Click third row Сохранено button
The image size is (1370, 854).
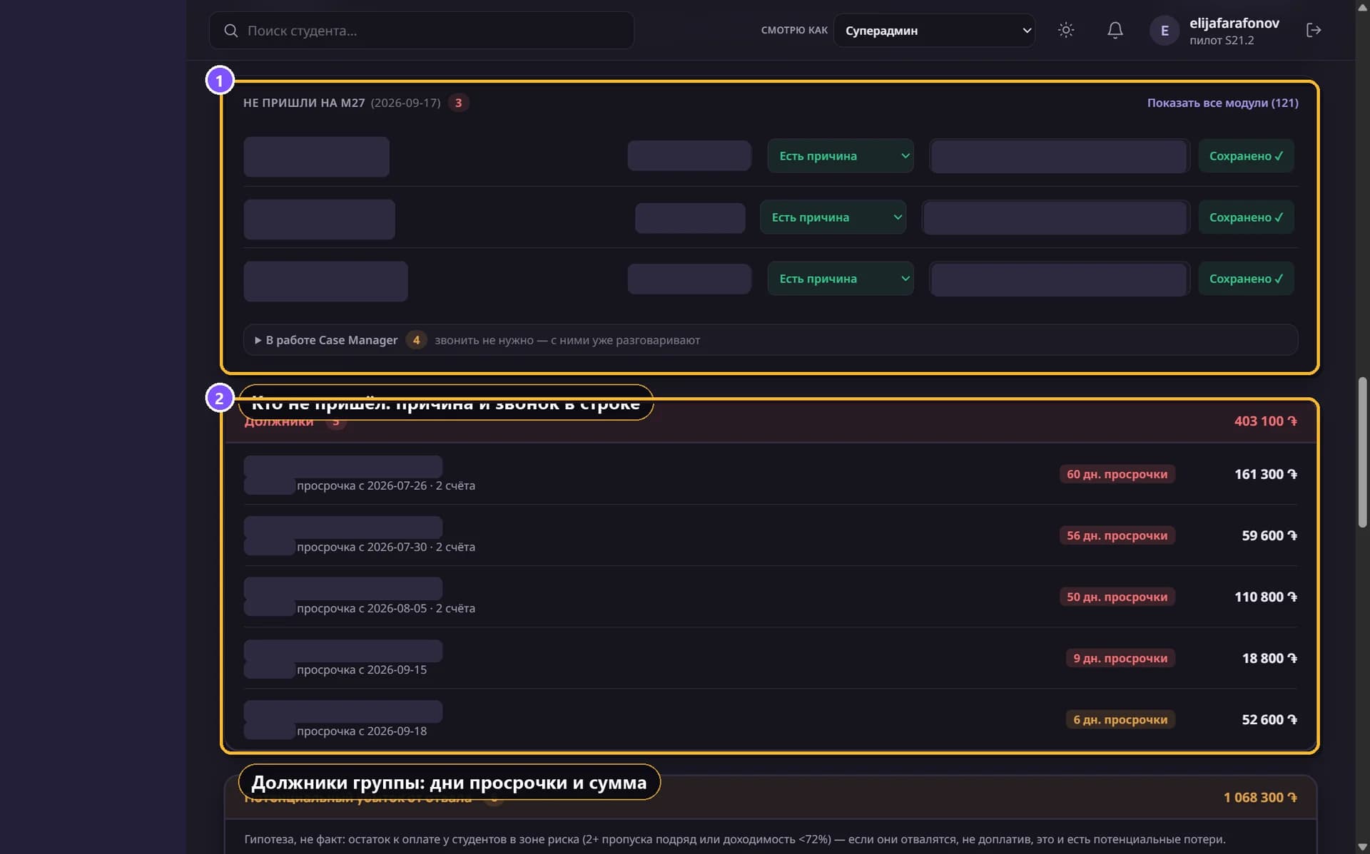(x=1246, y=279)
